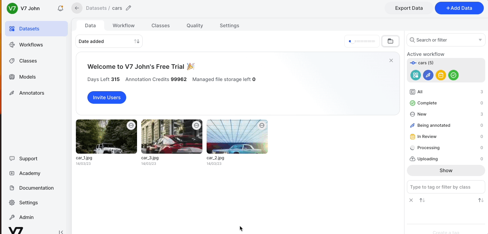Open Classes in the sidebar
The height and width of the screenshot is (234, 488).
(x=36, y=61)
